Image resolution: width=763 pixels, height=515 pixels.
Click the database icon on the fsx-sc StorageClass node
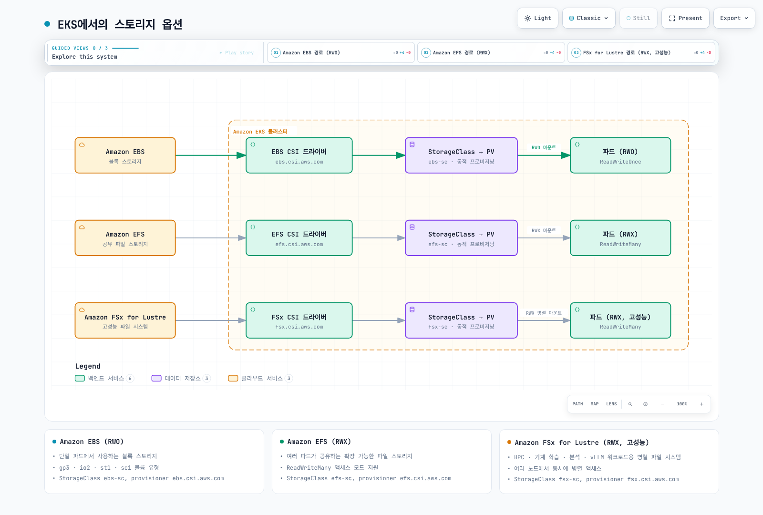point(412,309)
